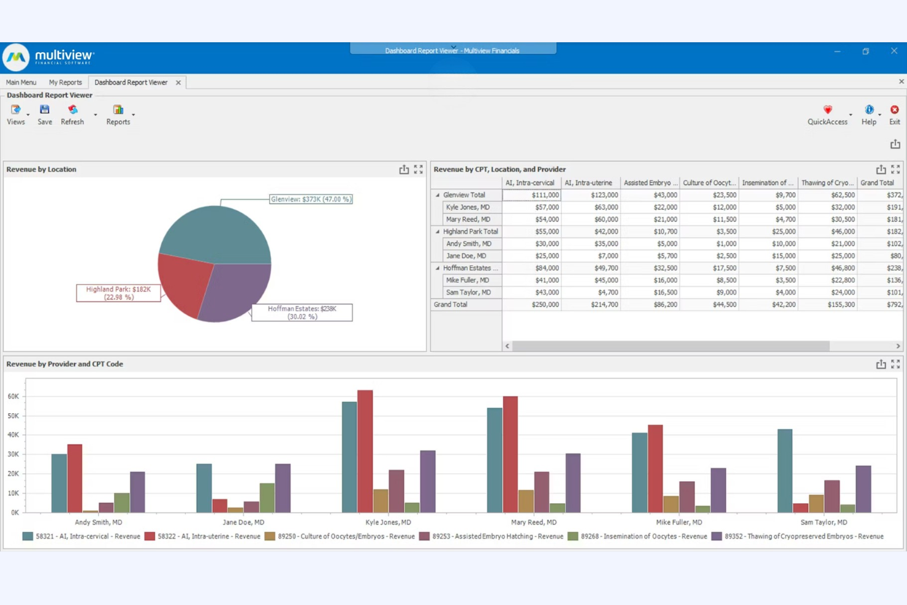Open Help using the blue info icon

(x=868, y=110)
